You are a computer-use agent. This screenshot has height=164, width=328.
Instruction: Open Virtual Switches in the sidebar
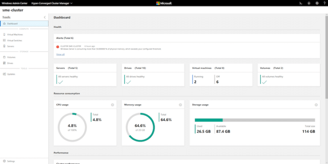tap(24, 40)
